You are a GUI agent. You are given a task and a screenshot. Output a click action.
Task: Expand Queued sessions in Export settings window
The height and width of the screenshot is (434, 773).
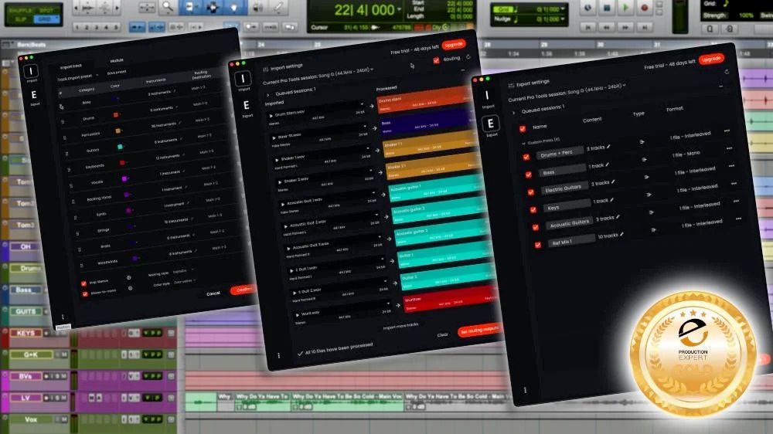(x=514, y=113)
